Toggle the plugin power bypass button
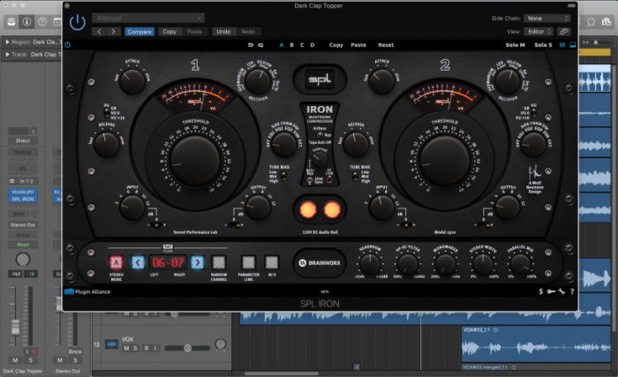The height and width of the screenshot is (377, 618). [x=78, y=21]
